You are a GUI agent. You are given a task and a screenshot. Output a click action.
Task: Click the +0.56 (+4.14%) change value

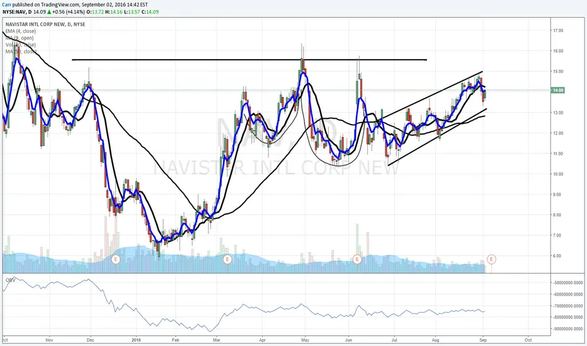[x=68, y=11]
